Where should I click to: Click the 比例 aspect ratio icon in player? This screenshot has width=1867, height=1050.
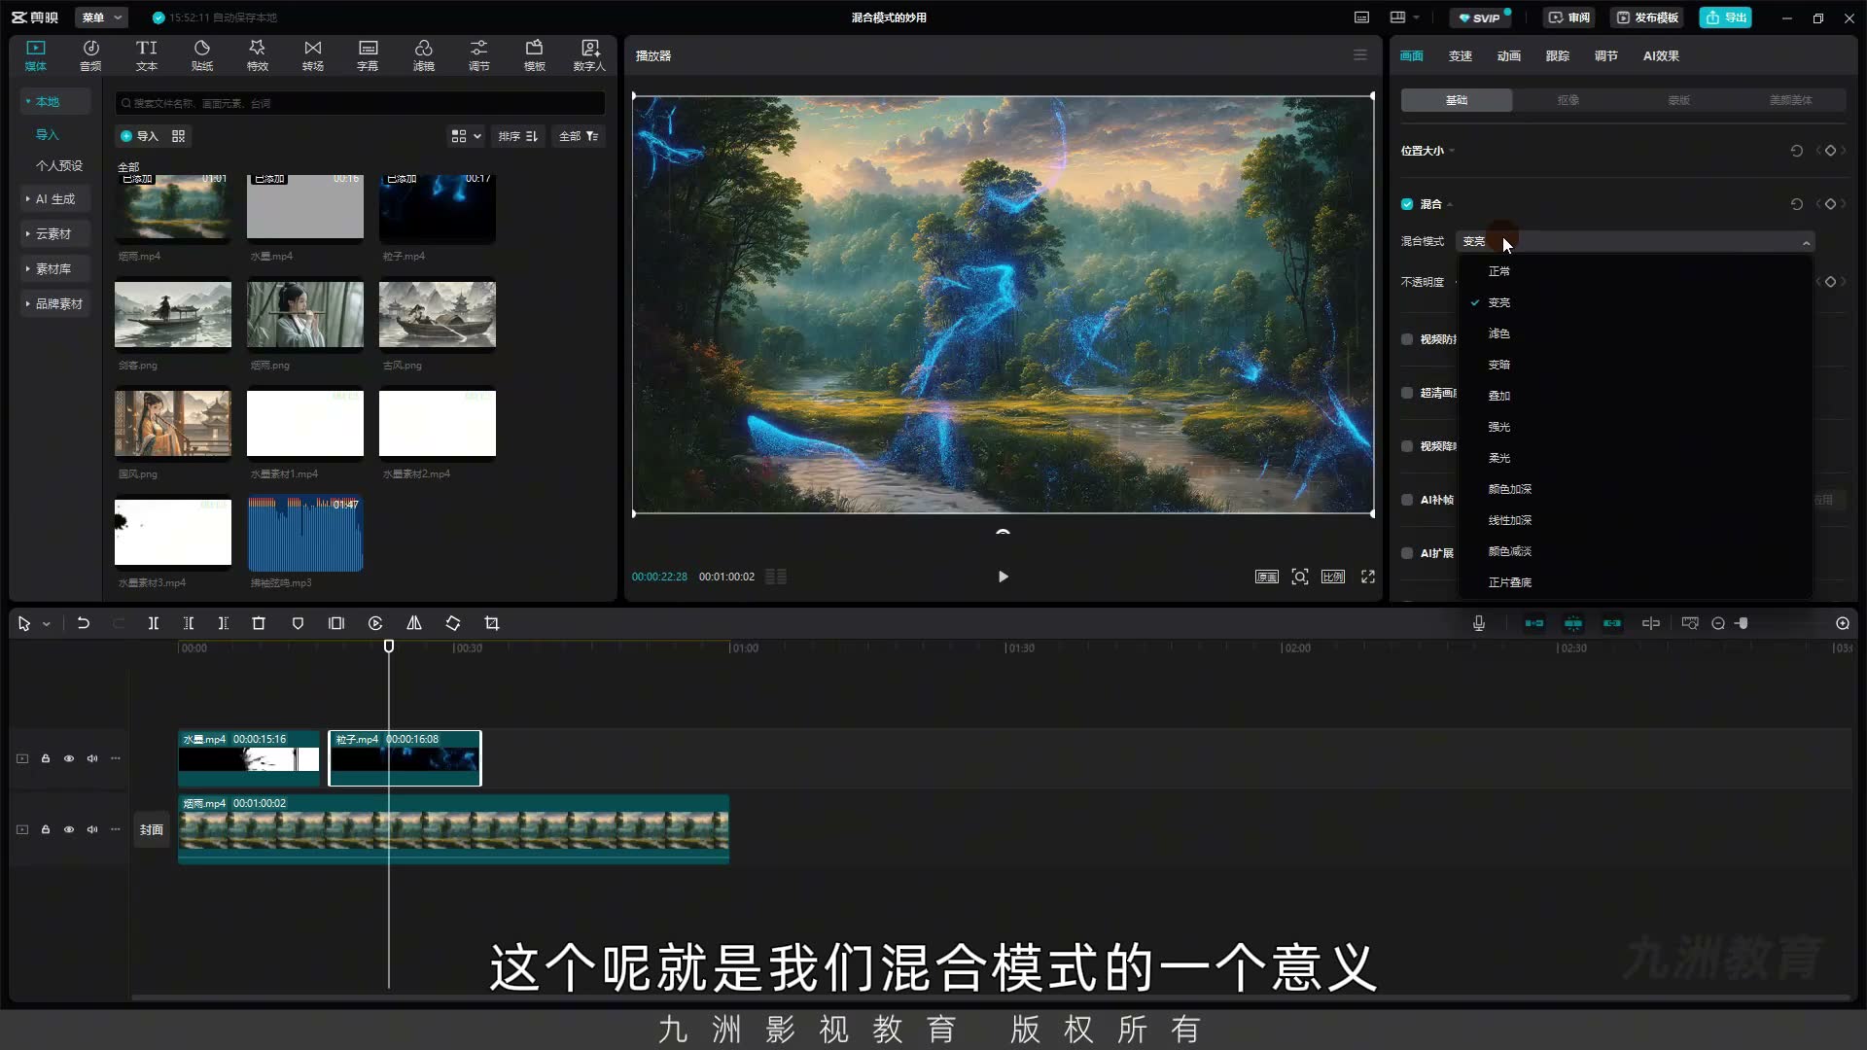(x=1333, y=577)
